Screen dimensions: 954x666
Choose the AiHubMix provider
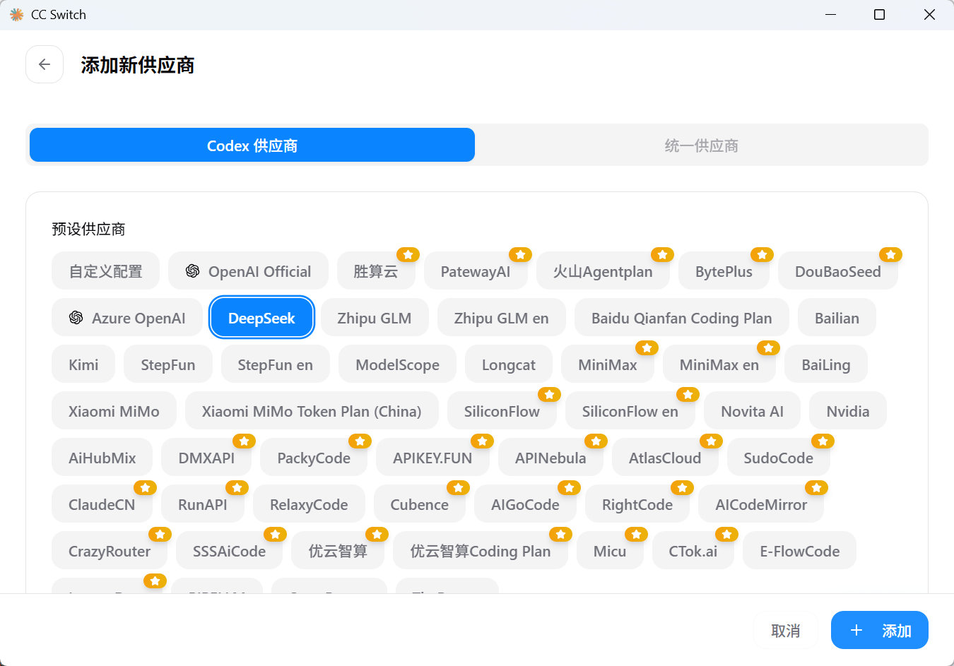102,458
